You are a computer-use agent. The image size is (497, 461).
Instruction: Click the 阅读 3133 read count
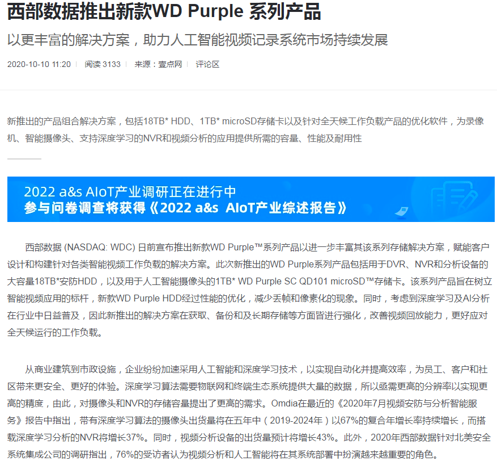(x=103, y=65)
